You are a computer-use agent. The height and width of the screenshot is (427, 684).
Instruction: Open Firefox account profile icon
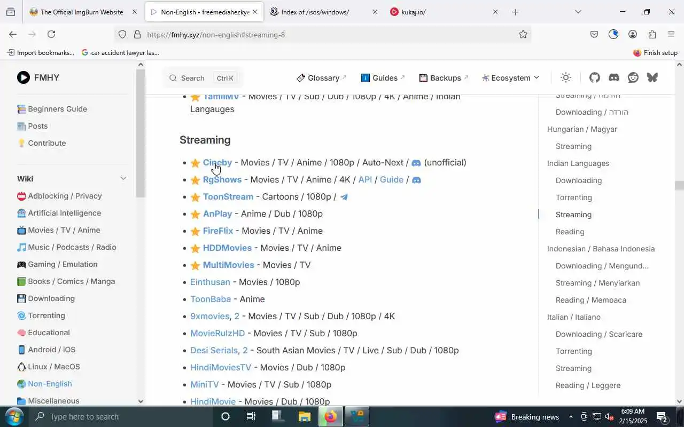(x=633, y=34)
